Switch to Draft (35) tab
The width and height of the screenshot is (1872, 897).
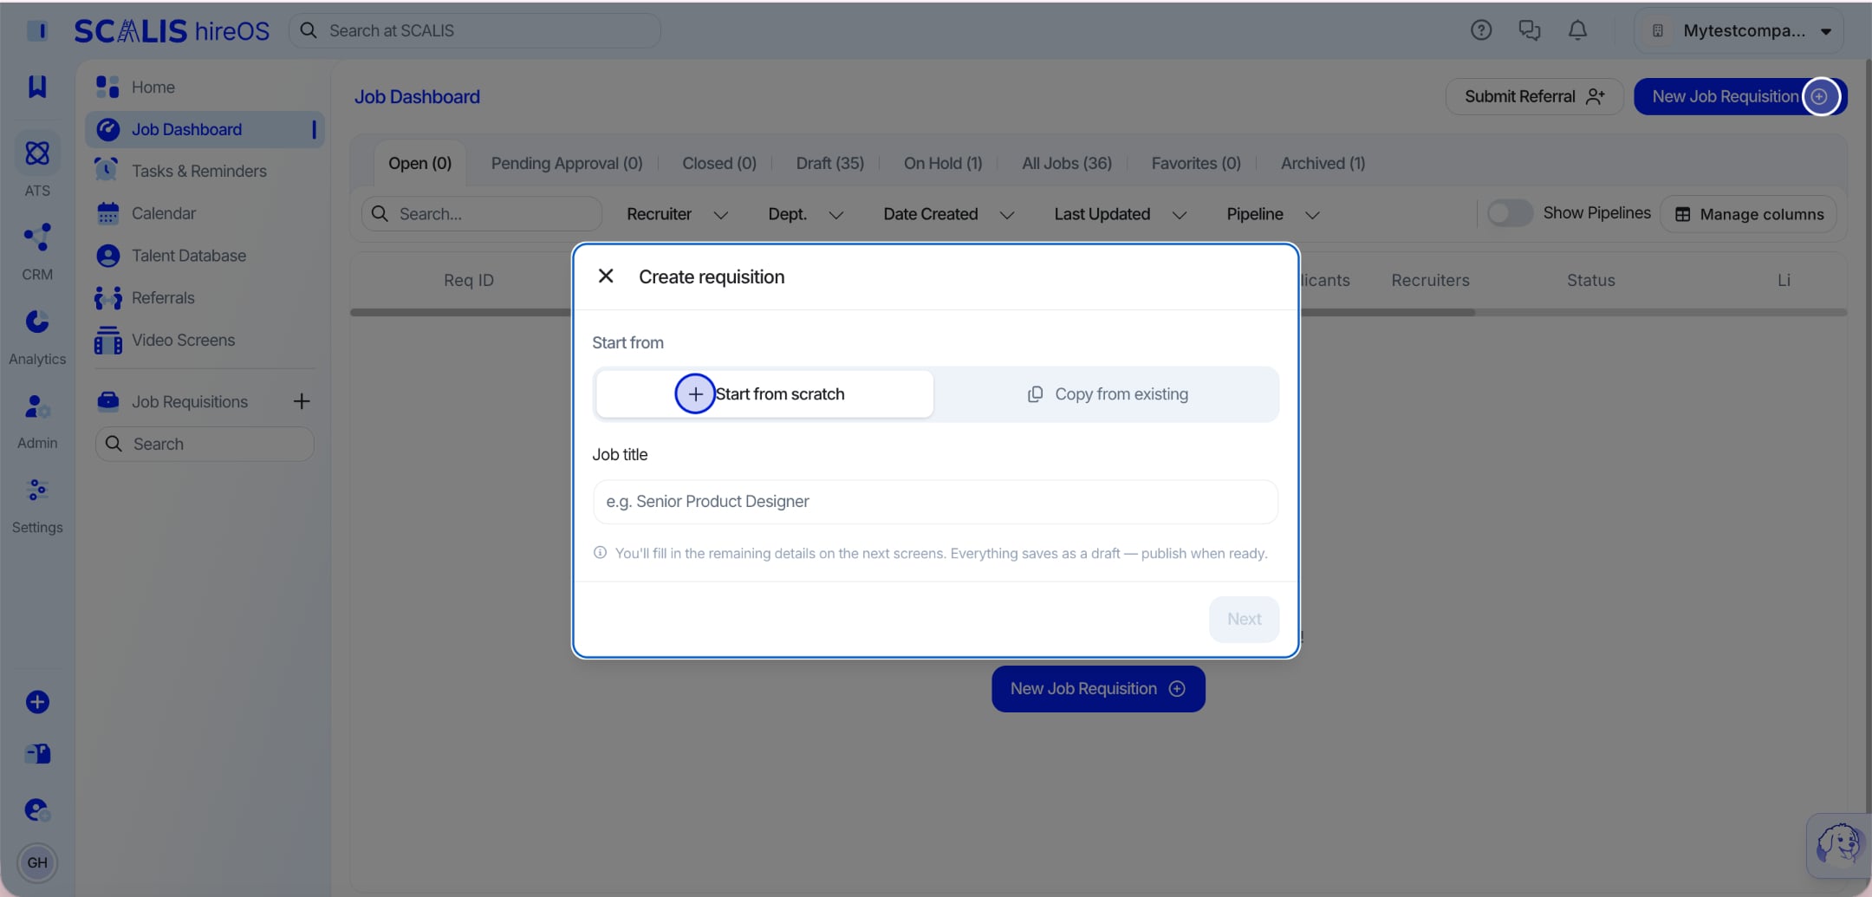[x=829, y=163]
